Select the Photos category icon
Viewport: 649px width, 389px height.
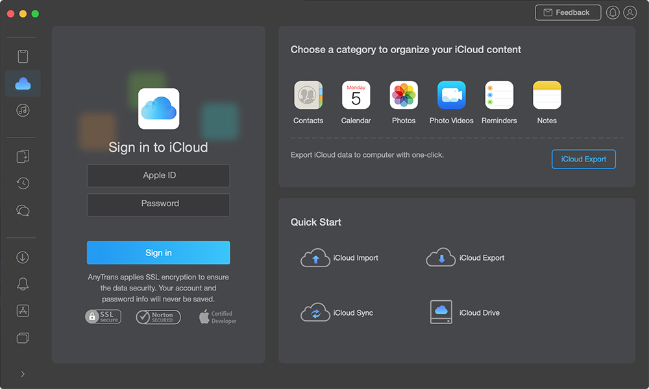[404, 95]
